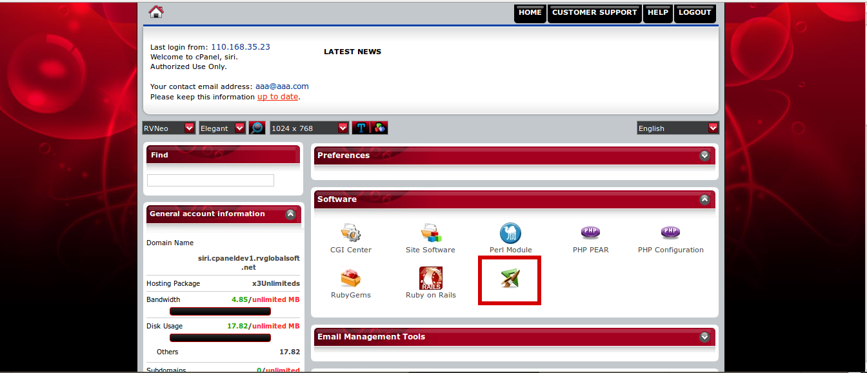Collapse the Software section
This screenshot has width=867, height=373.
pyautogui.click(x=704, y=199)
